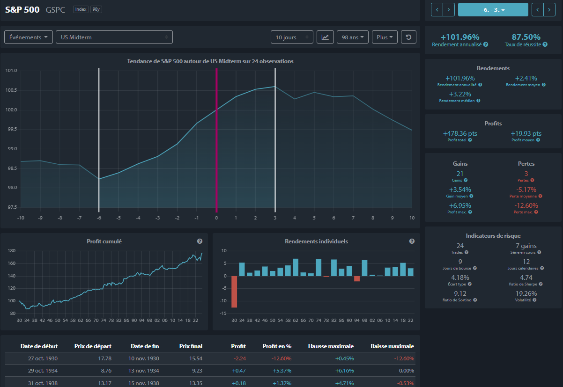Open the 98 ans period dropdown

pos(352,37)
